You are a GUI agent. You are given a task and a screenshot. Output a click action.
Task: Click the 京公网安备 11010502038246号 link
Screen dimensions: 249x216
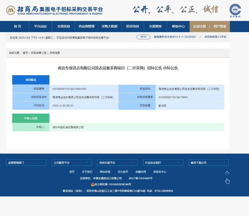click(113, 184)
